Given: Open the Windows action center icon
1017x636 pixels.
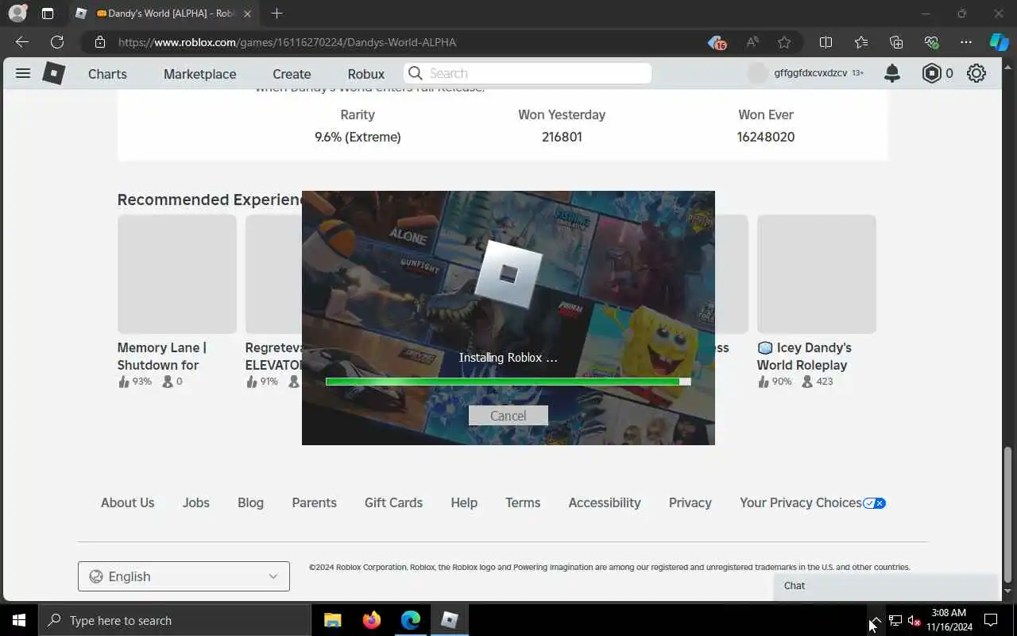Looking at the screenshot, I should [x=991, y=620].
